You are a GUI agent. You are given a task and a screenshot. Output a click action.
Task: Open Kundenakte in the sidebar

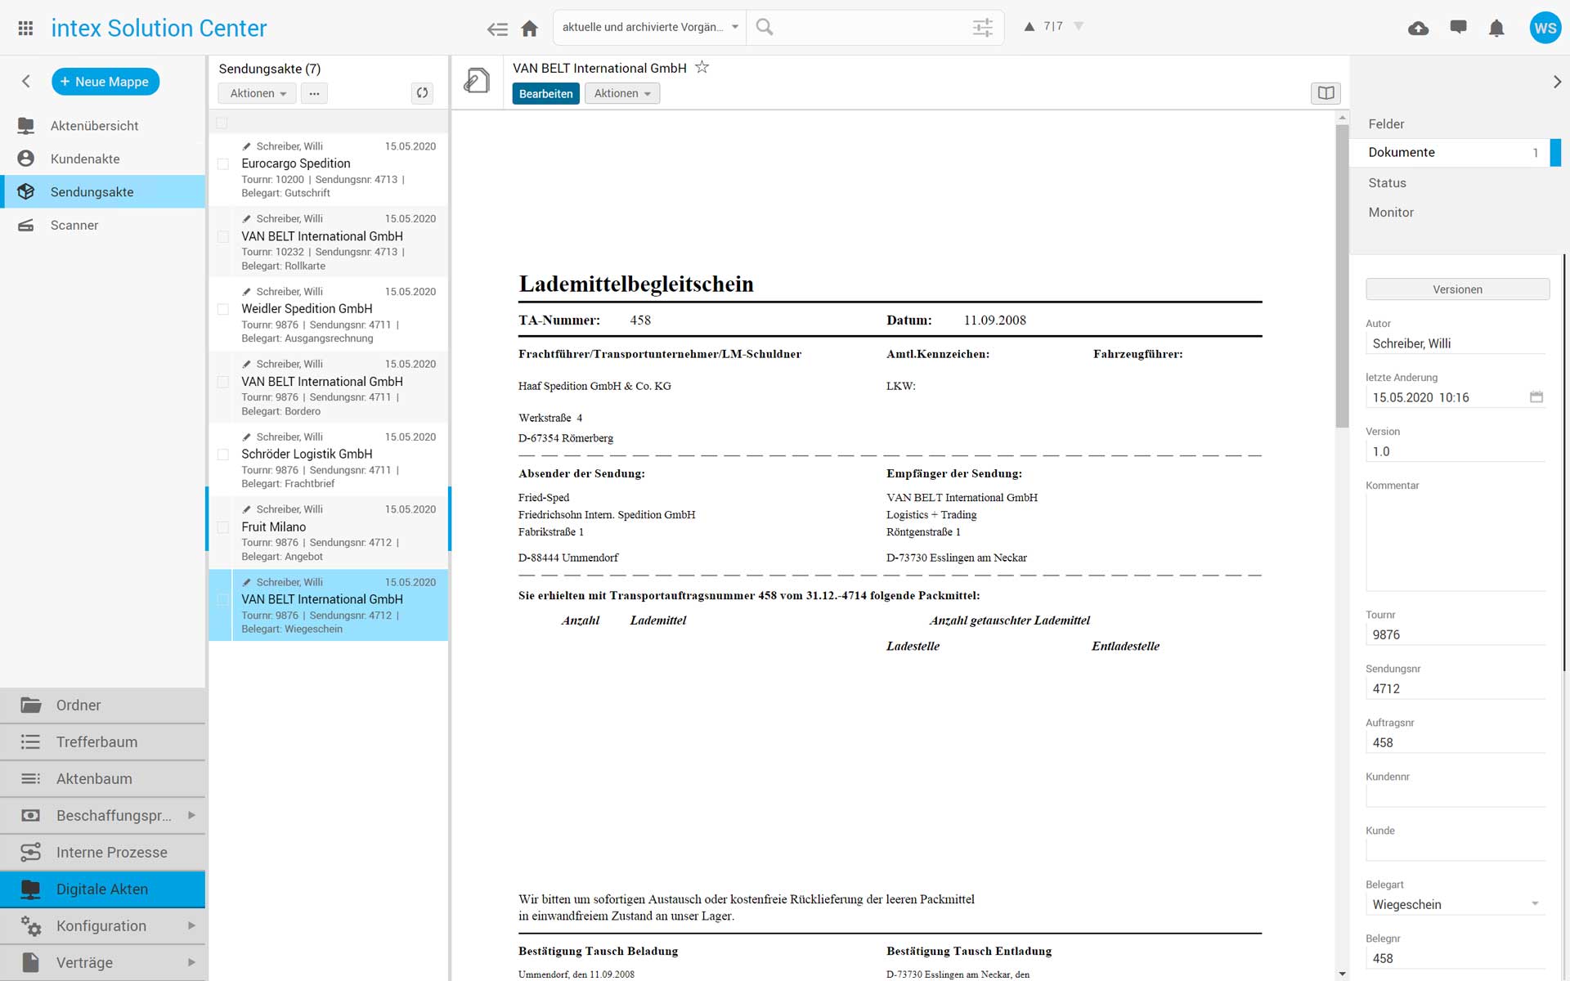85,159
